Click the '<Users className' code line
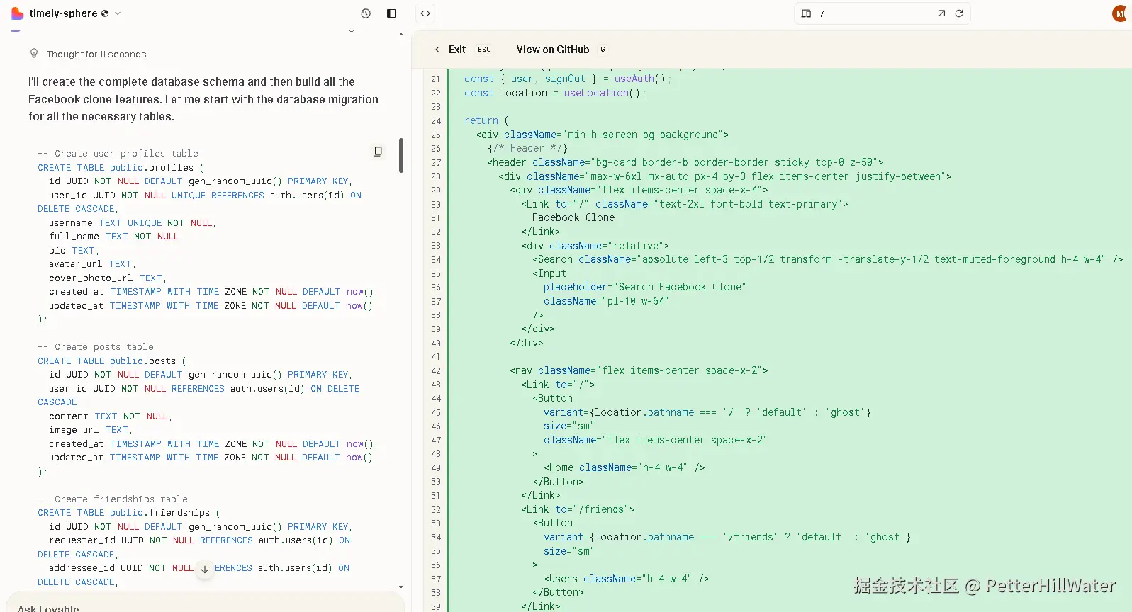The height and width of the screenshot is (612, 1132). pyautogui.click(x=627, y=579)
